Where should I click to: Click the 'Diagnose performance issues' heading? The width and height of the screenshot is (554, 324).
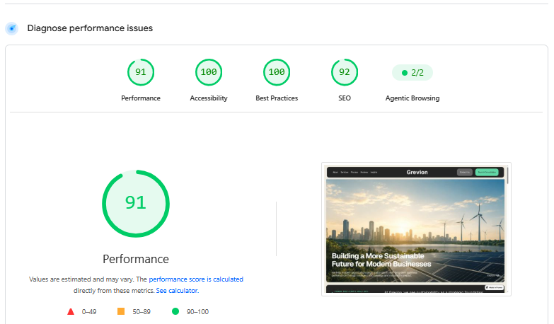point(90,28)
